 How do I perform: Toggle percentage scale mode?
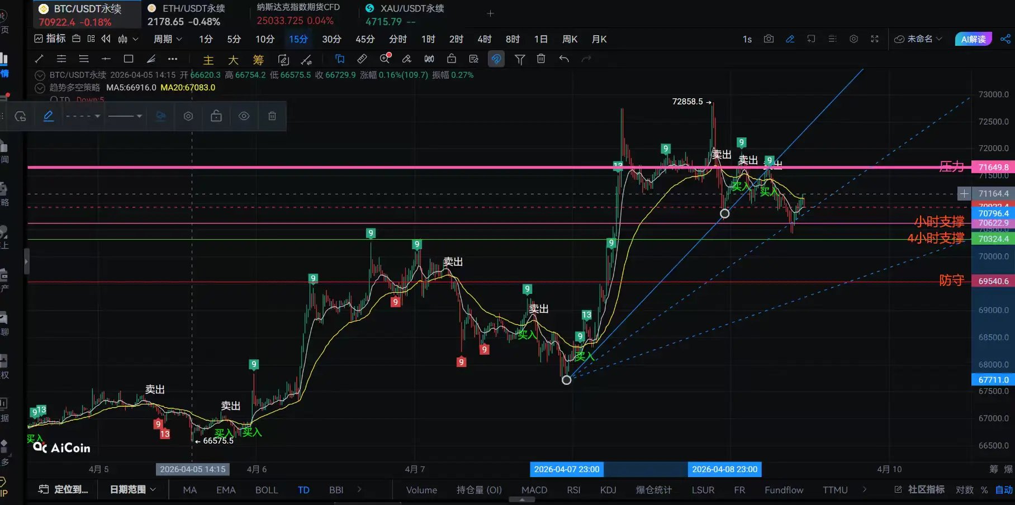[984, 490]
